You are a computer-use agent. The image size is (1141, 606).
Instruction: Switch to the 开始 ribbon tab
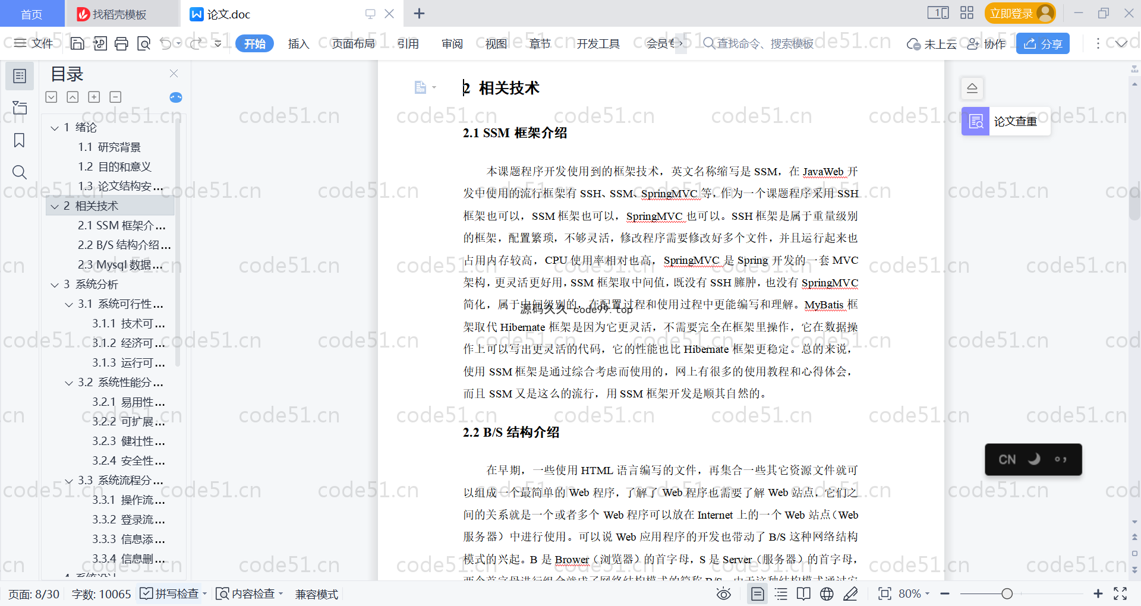tap(254, 43)
